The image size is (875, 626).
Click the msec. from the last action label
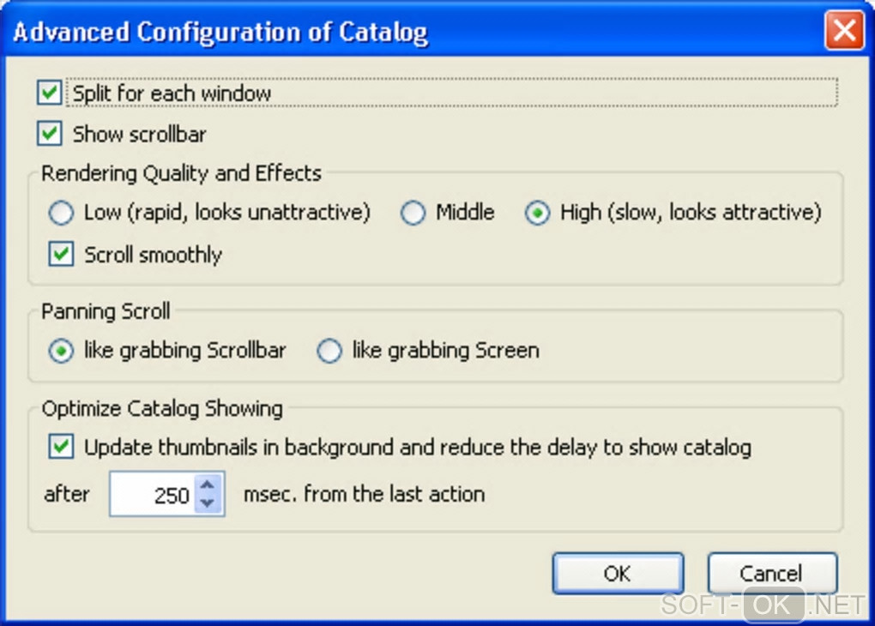[x=364, y=494]
